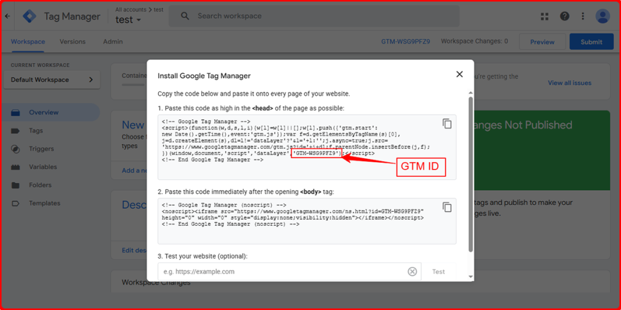Close the Install Google Tag Manager dialog
621x310 pixels.
click(460, 74)
